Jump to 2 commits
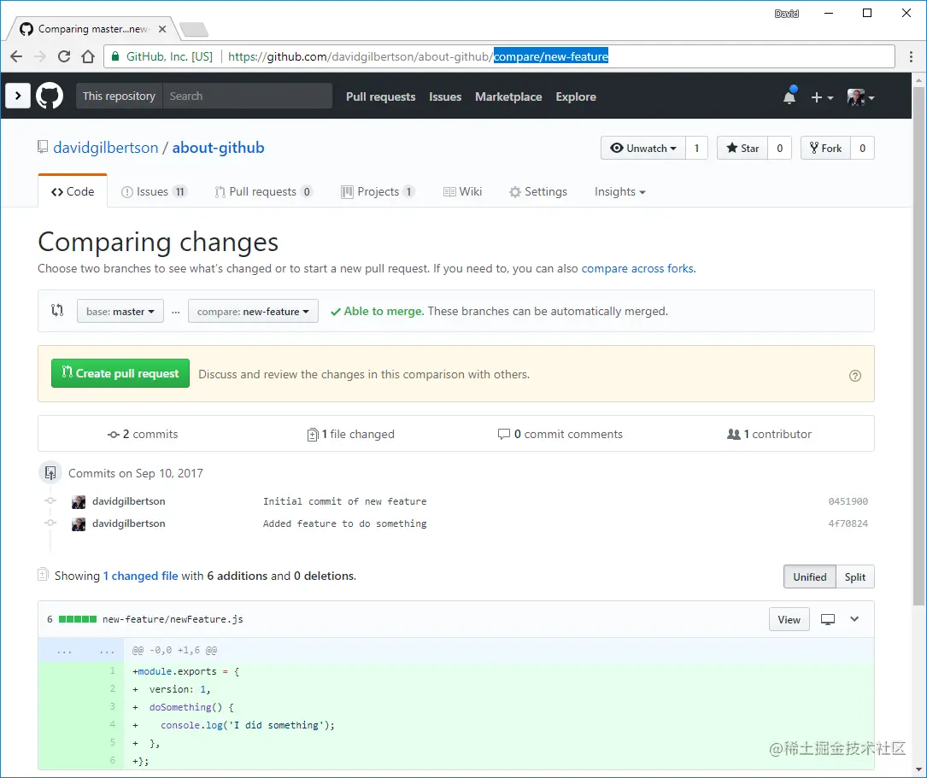Image resolution: width=927 pixels, height=778 pixels. click(143, 434)
